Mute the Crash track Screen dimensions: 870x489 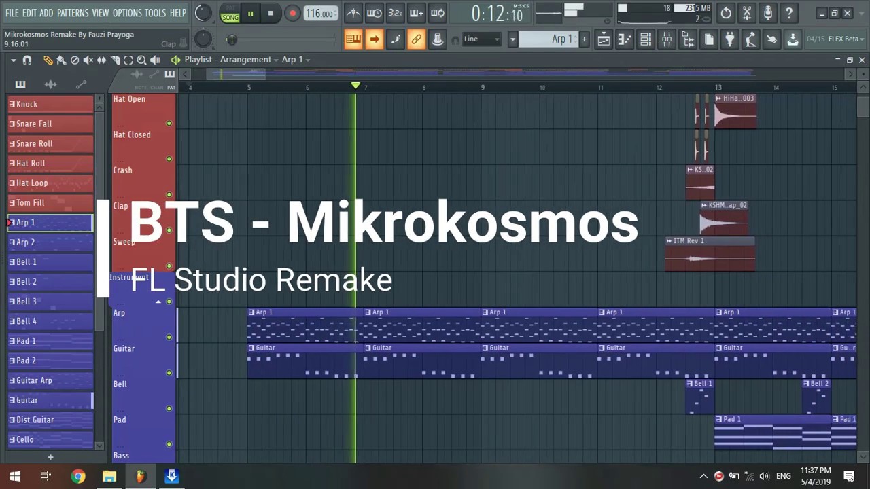click(169, 194)
